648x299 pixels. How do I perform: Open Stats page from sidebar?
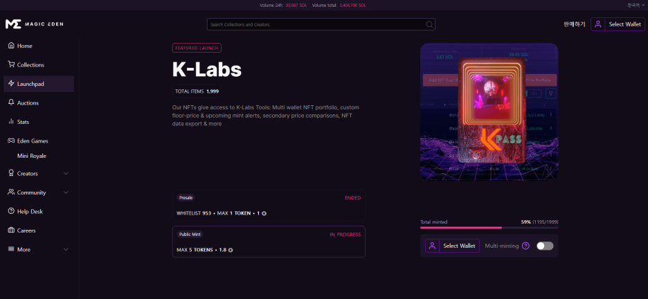coord(39,122)
